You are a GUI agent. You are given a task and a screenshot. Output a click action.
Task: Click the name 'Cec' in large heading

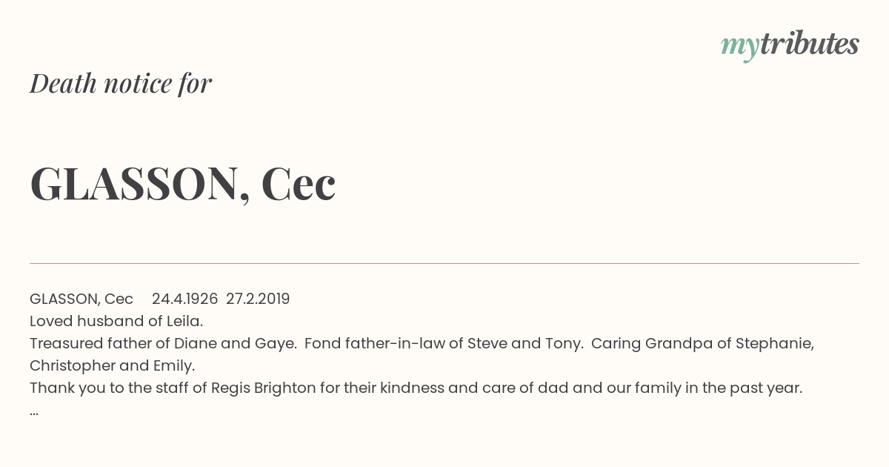pyautogui.click(x=299, y=184)
